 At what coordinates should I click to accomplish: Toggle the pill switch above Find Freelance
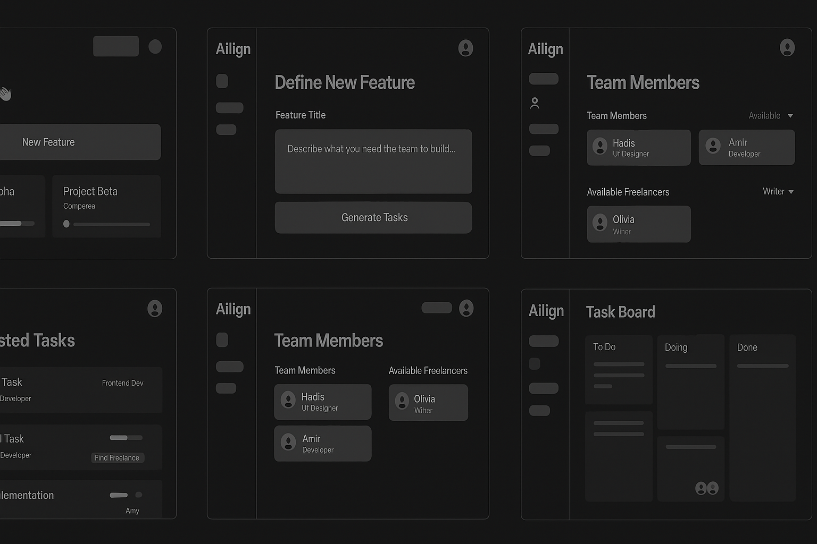pos(126,438)
